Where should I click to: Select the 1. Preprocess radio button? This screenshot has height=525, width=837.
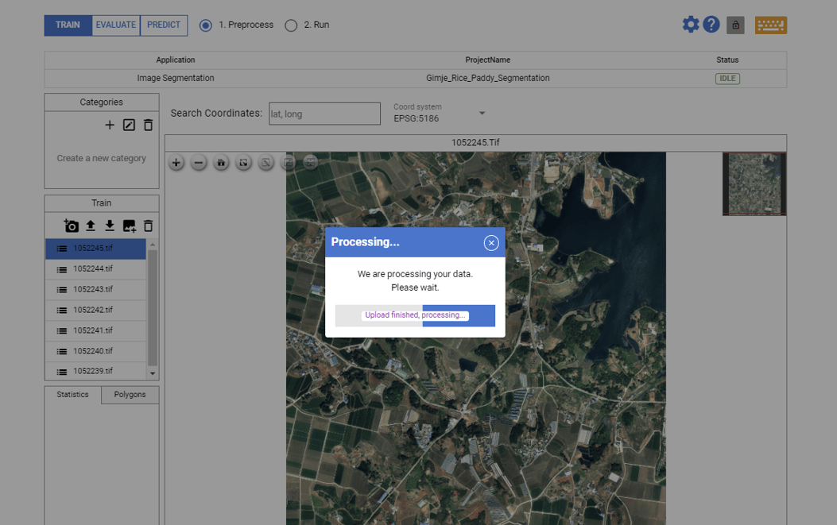point(205,25)
